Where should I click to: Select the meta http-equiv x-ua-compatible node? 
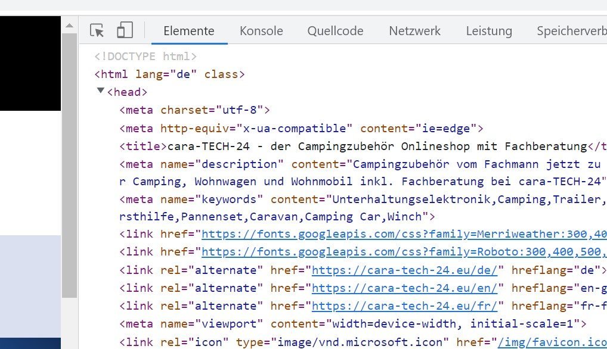(302, 128)
